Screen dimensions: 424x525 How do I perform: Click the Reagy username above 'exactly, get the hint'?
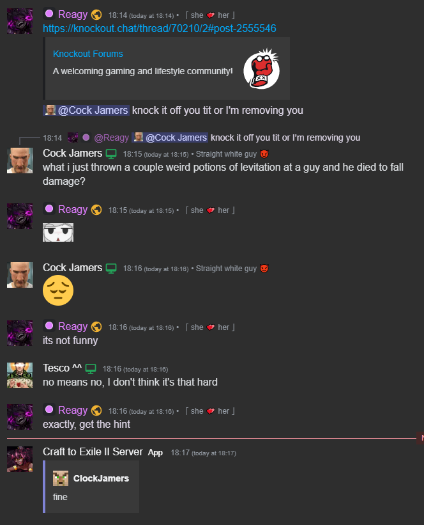pyautogui.click(x=73, y=410)
